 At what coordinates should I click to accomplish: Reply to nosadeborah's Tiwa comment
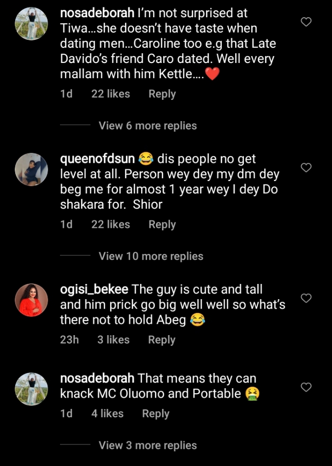[162, 94]
